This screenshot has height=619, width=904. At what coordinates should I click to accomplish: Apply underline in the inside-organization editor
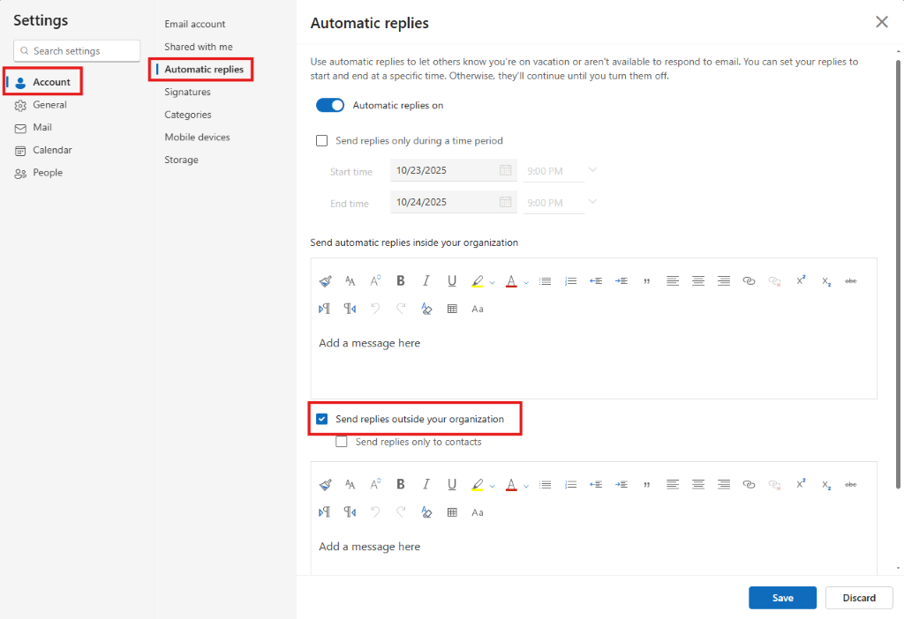[451, 280]
